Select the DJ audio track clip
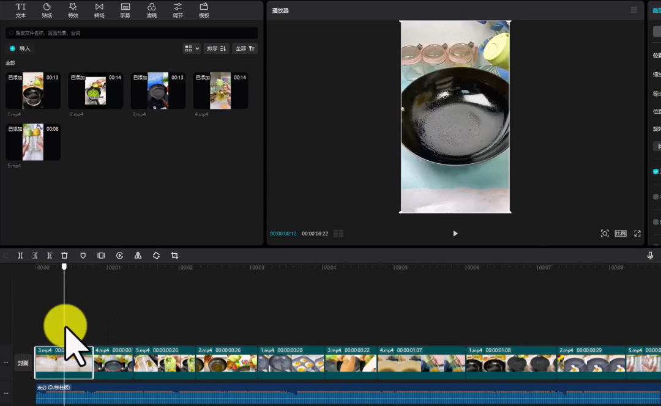Viewport: 661px width, 406px height. (348, 394)
